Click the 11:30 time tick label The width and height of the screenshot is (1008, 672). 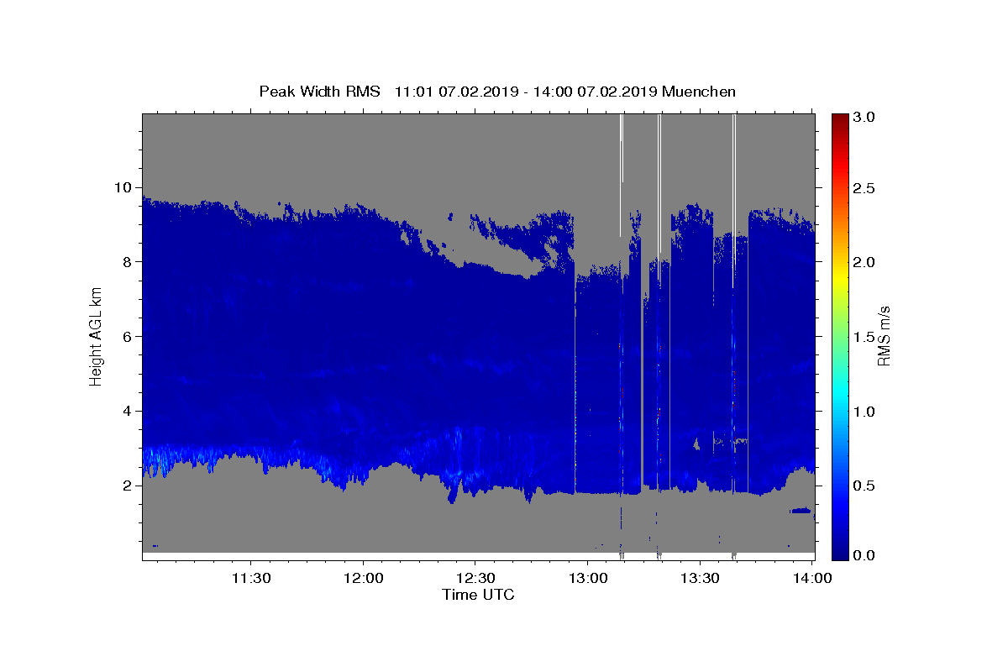[x=251, y=578]
